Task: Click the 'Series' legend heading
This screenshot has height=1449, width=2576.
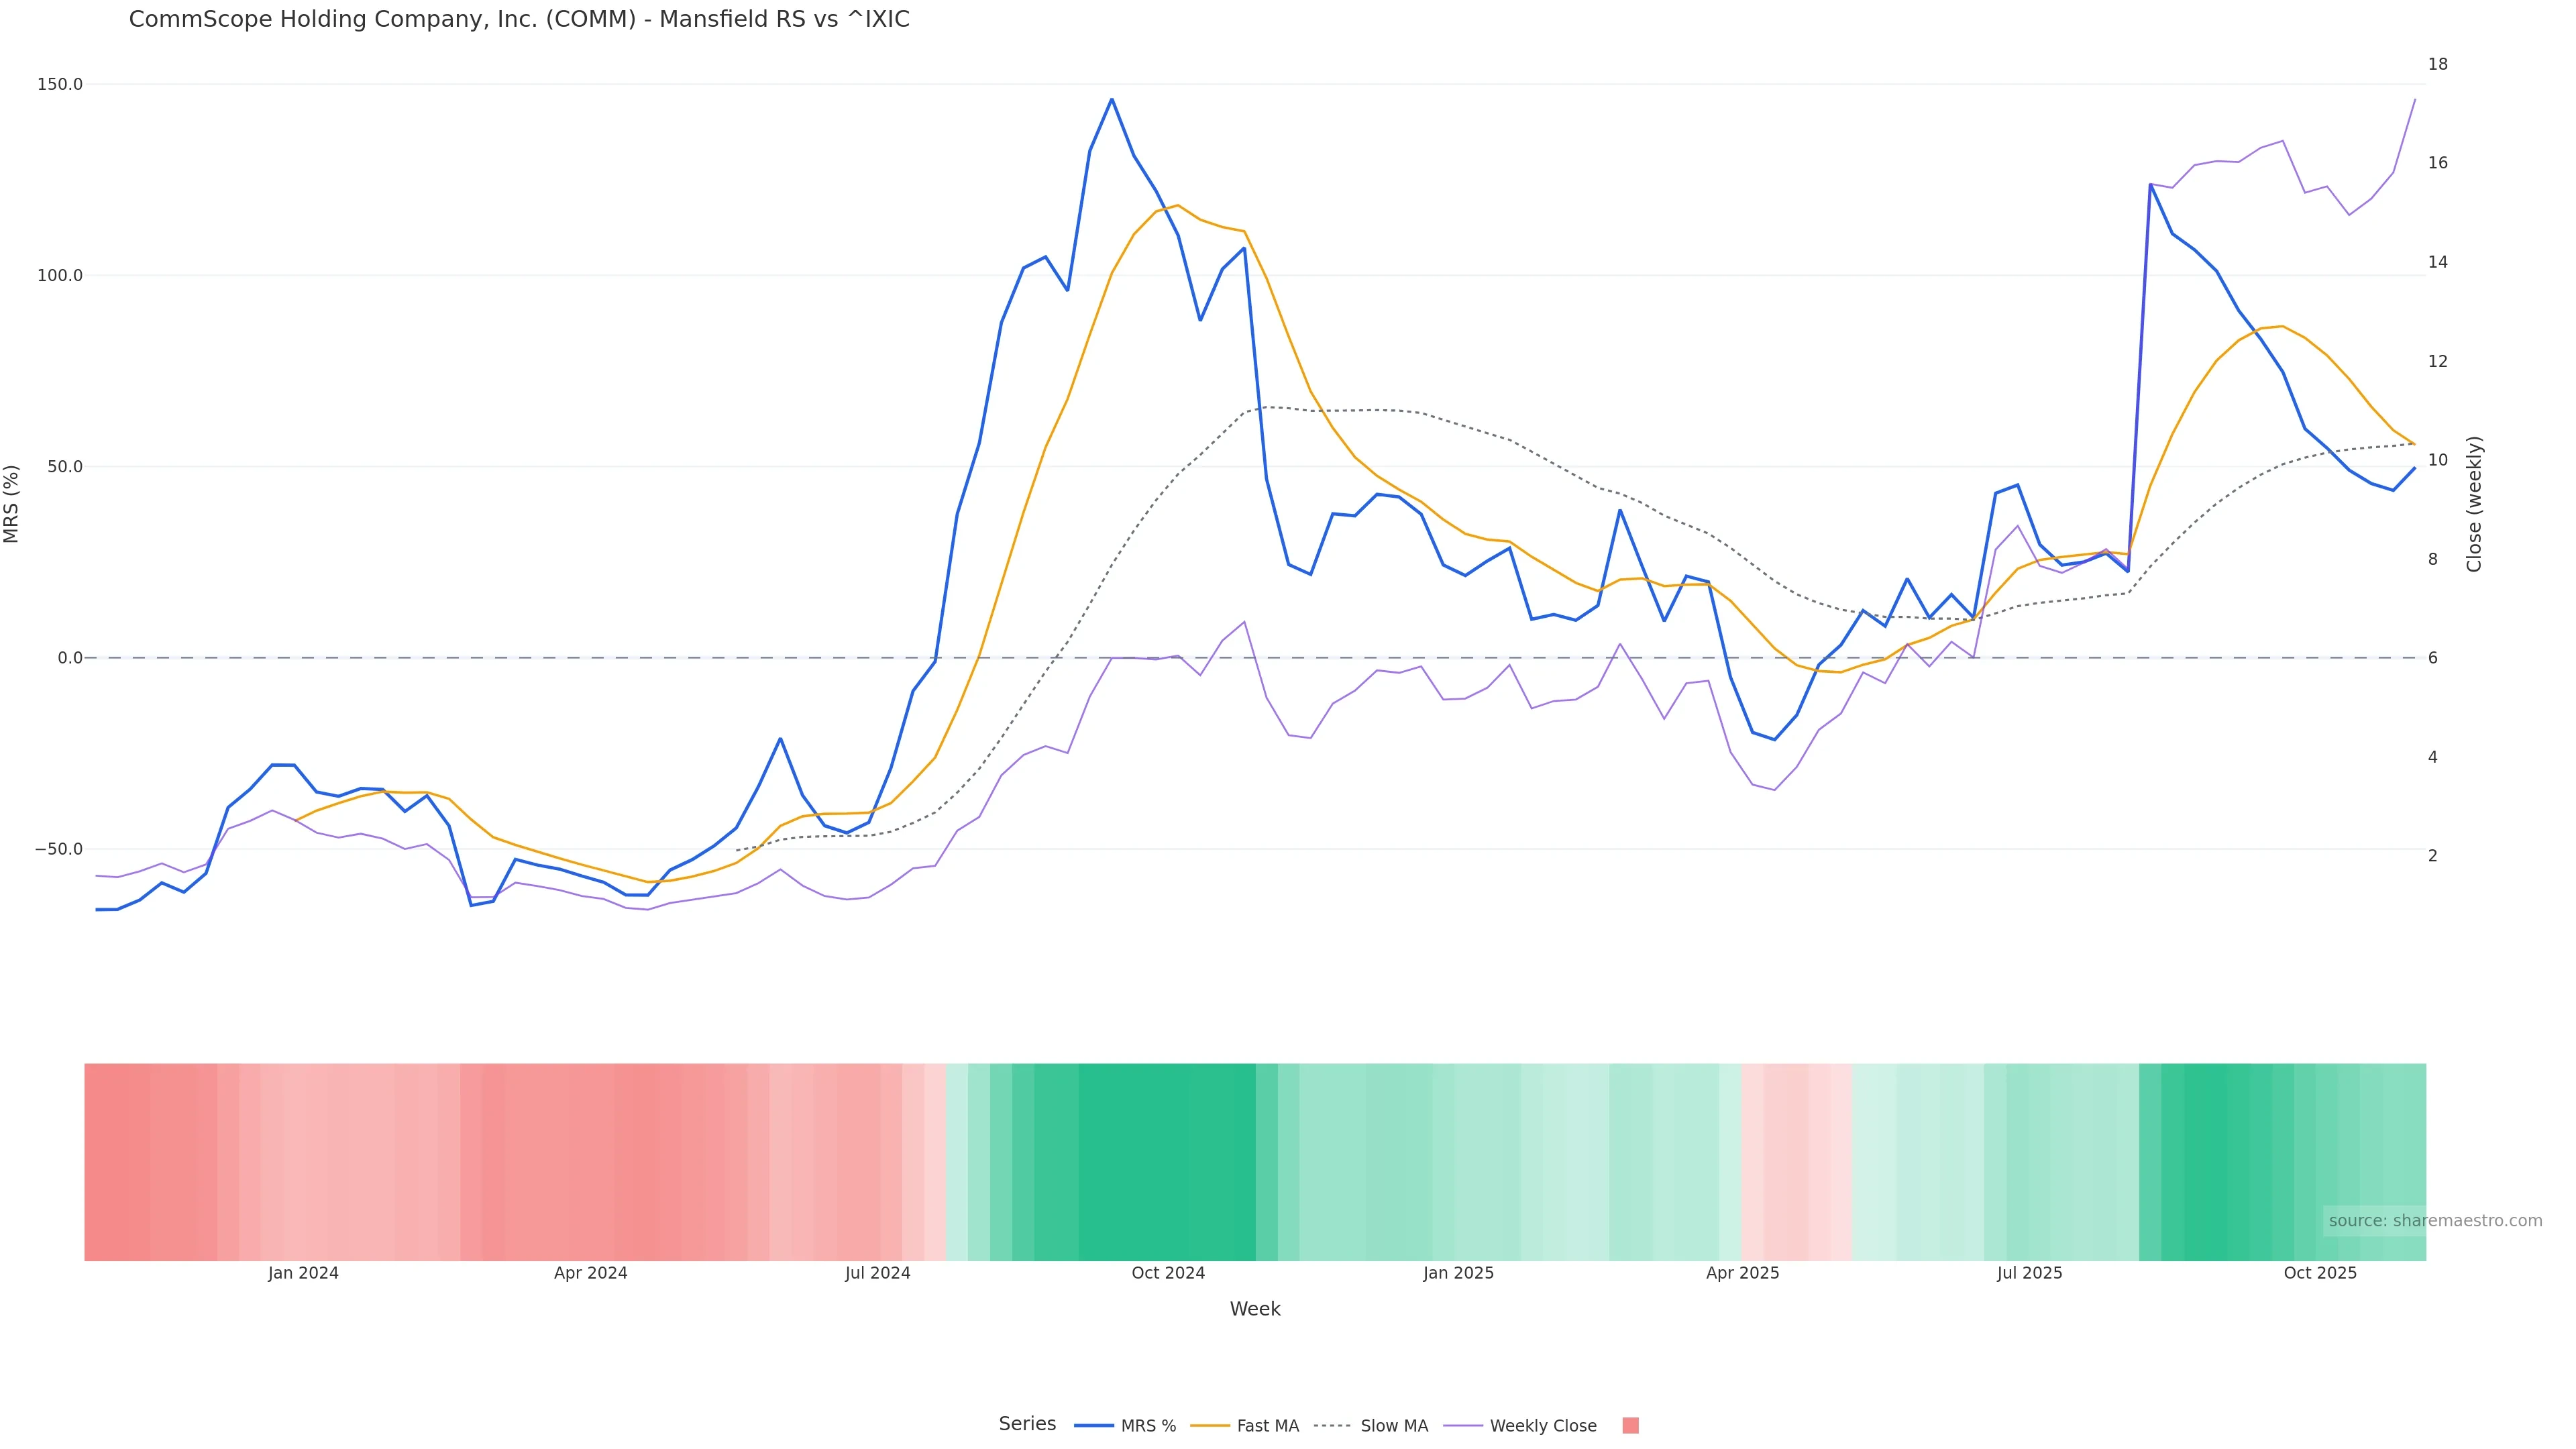Action: point(1027,1424)
